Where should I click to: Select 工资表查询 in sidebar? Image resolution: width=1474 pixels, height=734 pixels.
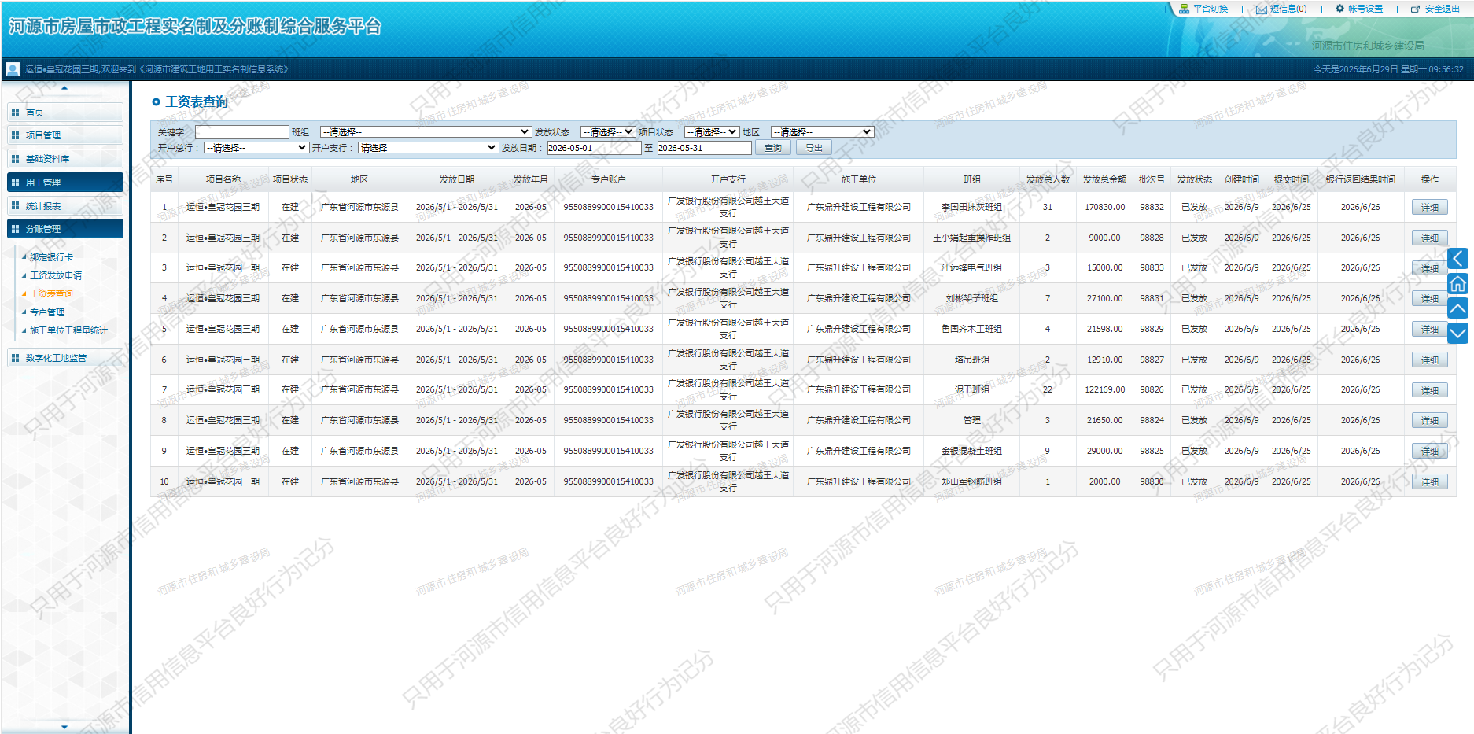click(x=51, y=293)
